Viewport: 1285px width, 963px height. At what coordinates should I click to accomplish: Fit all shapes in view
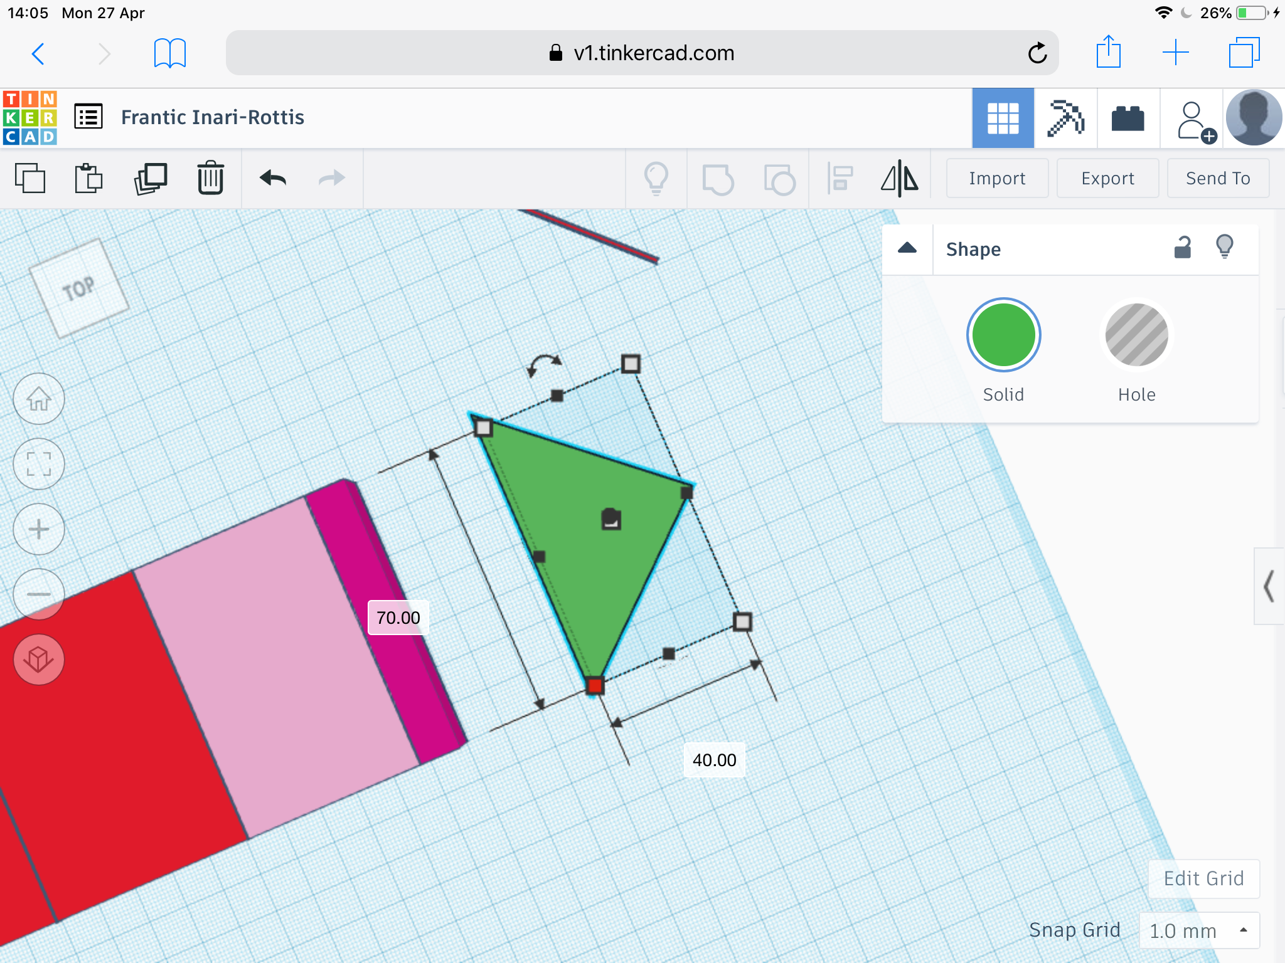click(x=39, y=464)
